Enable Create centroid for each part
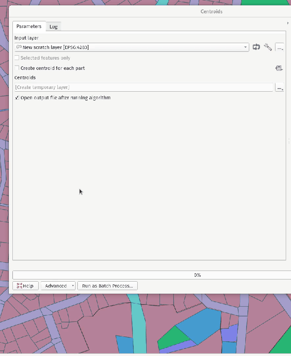 click(x=17, y=68)
